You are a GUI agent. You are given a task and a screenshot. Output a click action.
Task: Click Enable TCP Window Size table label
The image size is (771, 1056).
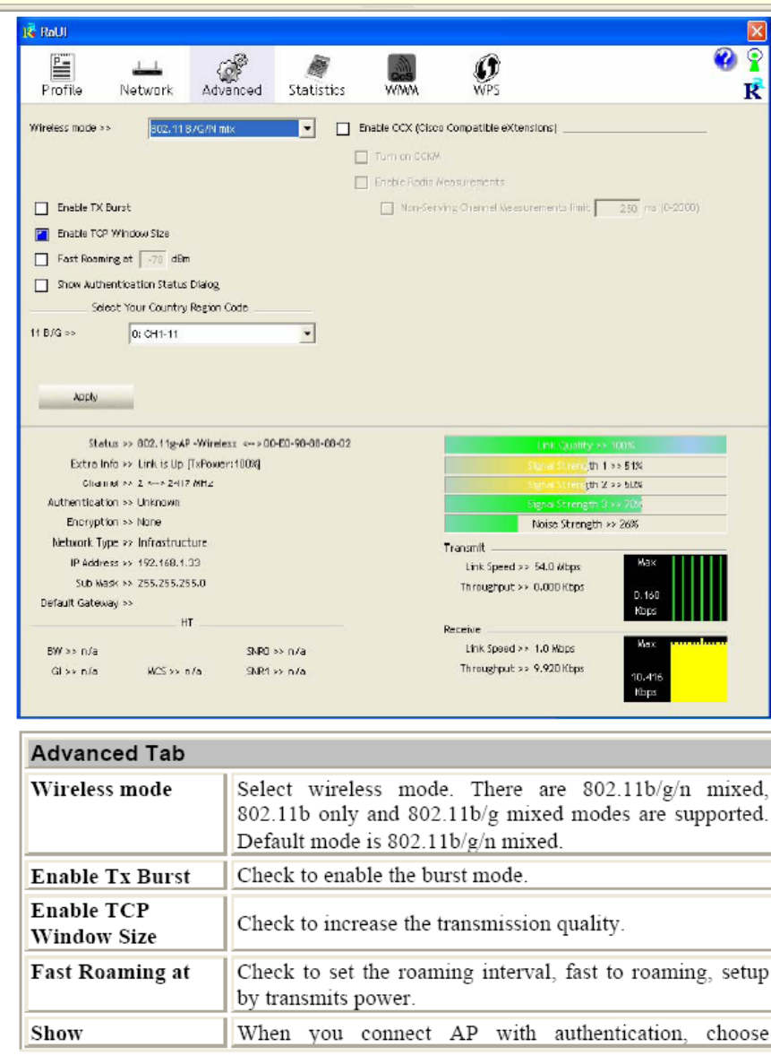[93, 923]
